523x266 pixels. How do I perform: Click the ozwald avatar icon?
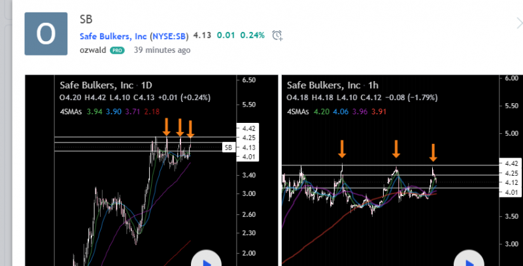[x=46, y=33]
